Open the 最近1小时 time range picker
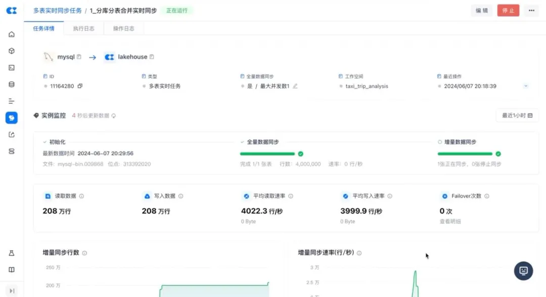The image size is (546, 297). pos(517,115)
